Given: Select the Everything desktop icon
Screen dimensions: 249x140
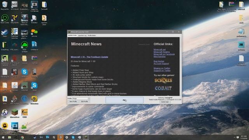Looking at the screenshot, I should [x=5, y=46].
